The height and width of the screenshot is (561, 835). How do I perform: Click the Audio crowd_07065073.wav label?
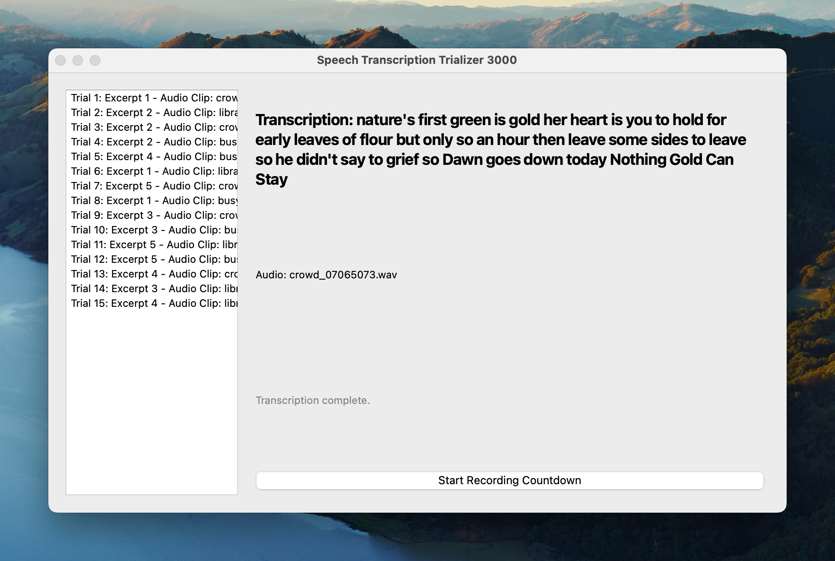(326, 274)
